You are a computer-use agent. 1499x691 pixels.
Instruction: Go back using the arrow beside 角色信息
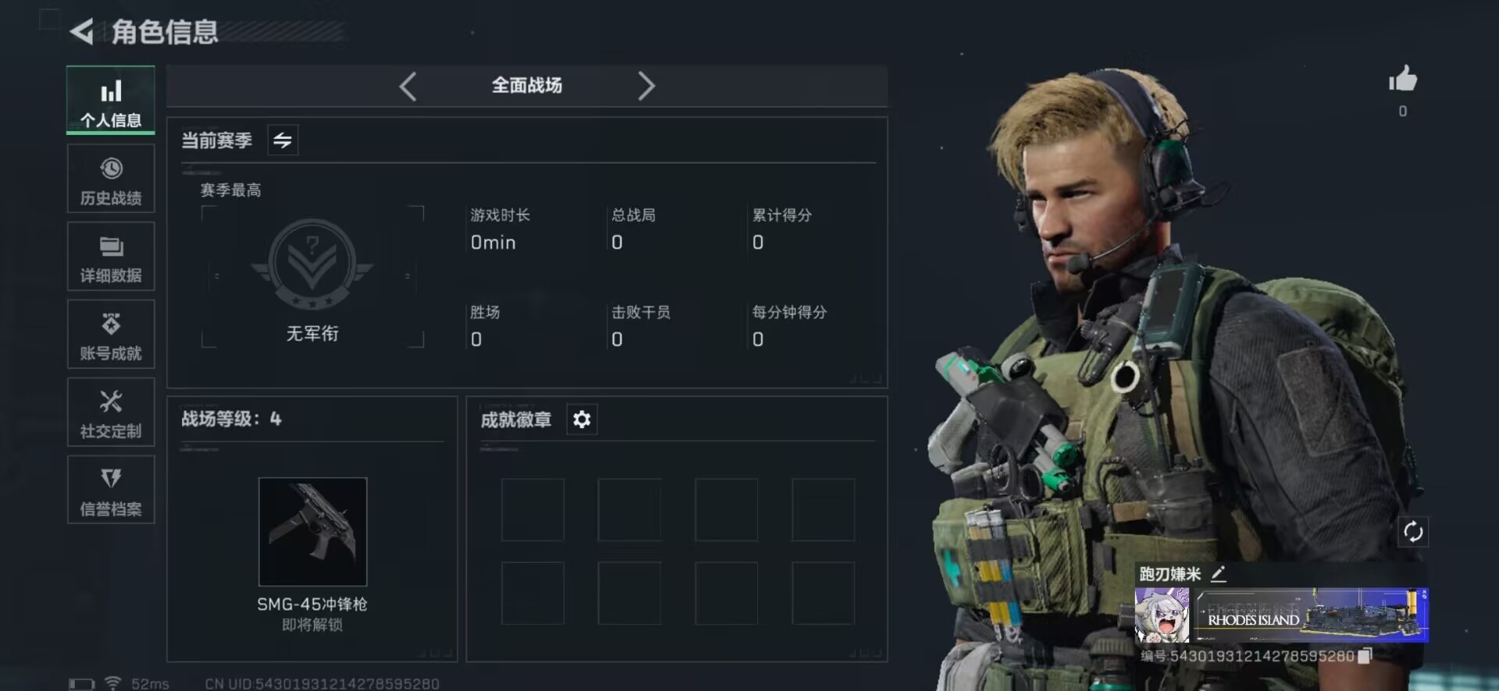[x=82, y=31]
